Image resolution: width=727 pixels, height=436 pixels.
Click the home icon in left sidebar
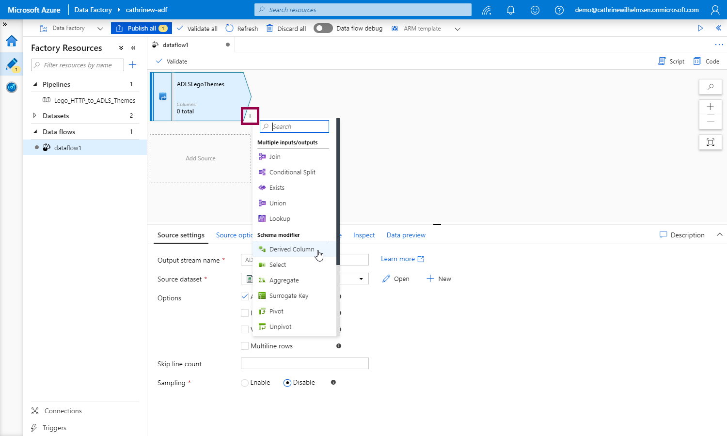point(12,41)
